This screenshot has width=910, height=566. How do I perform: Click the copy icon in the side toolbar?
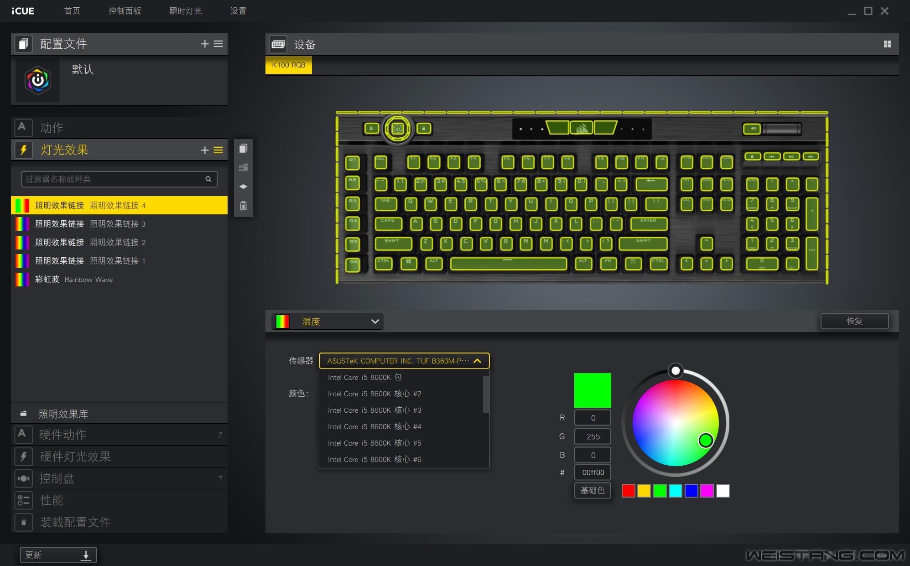click(244, 148)
